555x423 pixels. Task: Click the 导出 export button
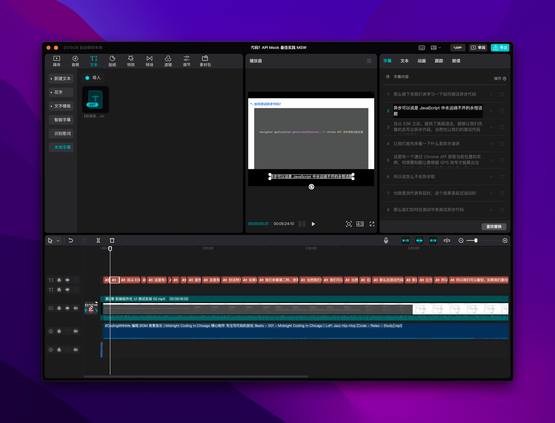point(500,48)
